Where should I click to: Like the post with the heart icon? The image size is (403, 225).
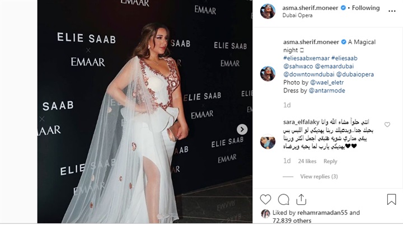click(x=265, y=200)
